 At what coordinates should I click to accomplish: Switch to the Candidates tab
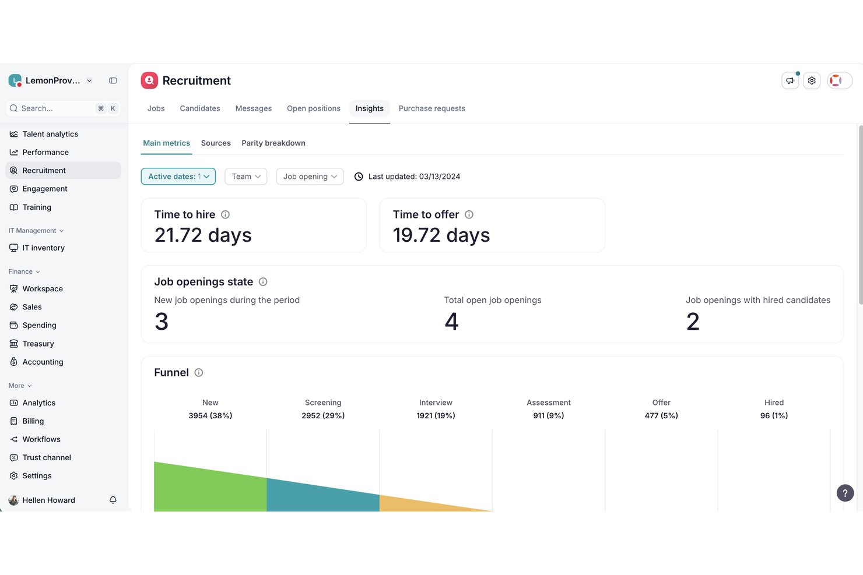tap(200, 108)
